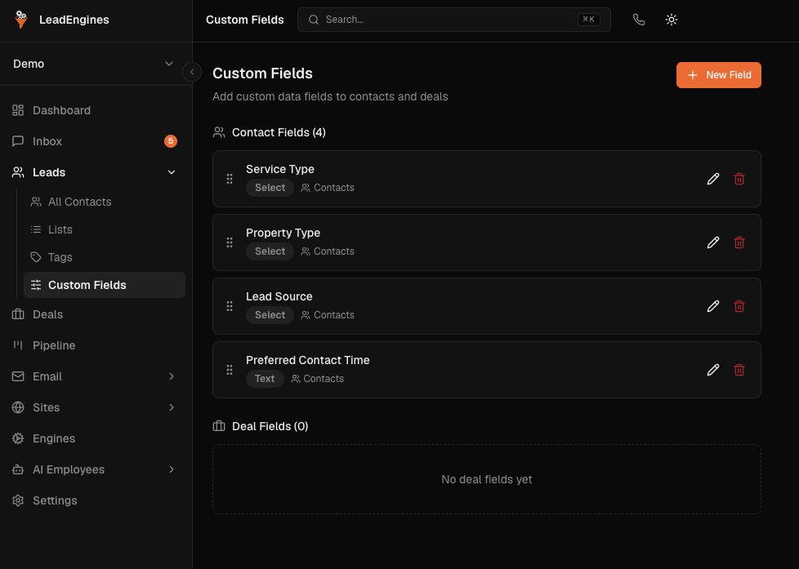Click the Contact Fields (4) heading
This screenshot has height=569, width=799.
[279, 132]
